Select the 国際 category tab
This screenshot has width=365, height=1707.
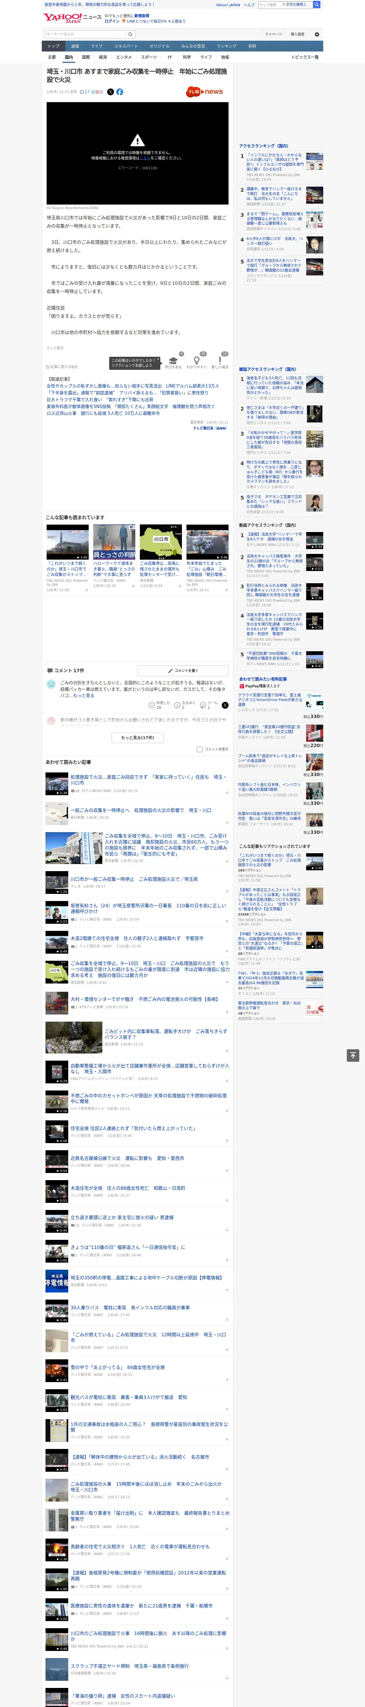click(x=86, y=57)
